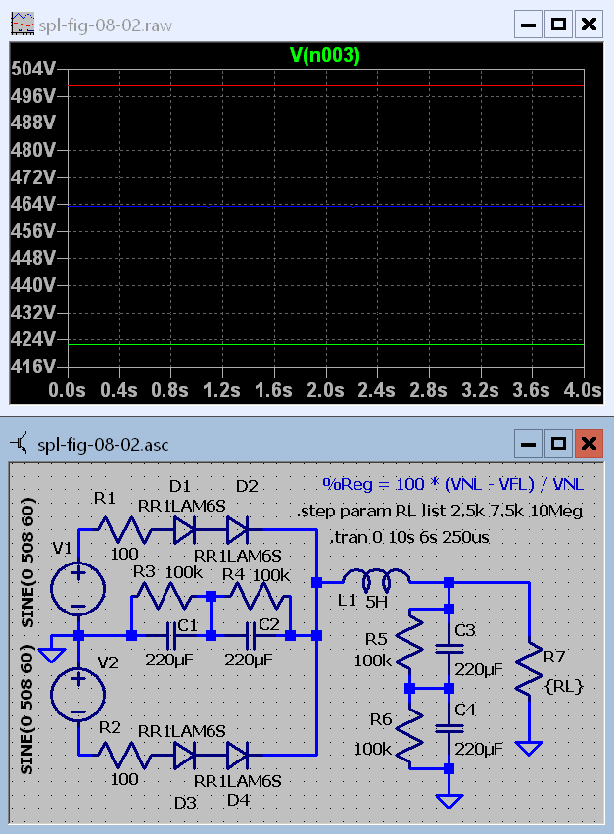Open the waveform window system menu icon
The width and height of the screenshot is (614, 834).
pos(22,25)
